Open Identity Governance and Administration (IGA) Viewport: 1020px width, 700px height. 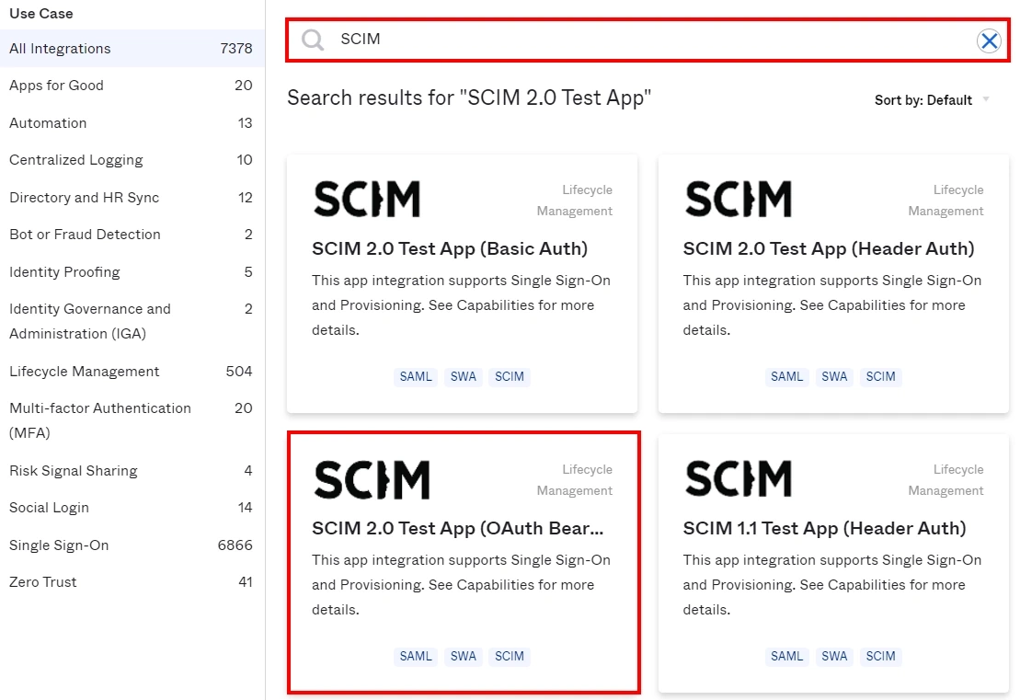(x=132, y=321)
